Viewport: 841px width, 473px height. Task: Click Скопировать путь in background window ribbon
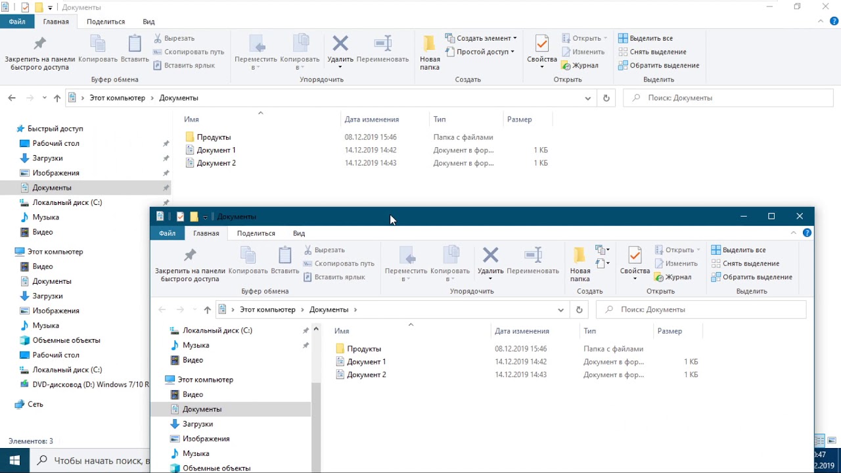click(189, 52)
